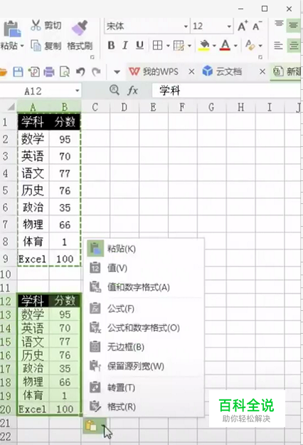Viewport: 303px width, 445px height.
Task: Click the cell borders icon
Action: pos(157,46)
